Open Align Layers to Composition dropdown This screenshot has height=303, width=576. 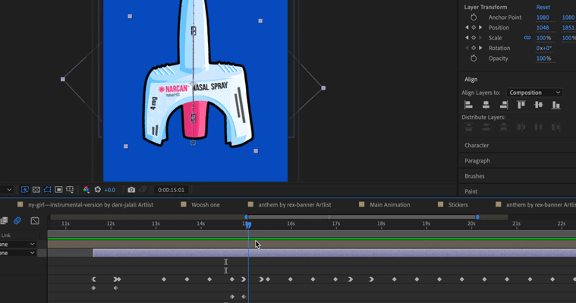coord(534,93)
